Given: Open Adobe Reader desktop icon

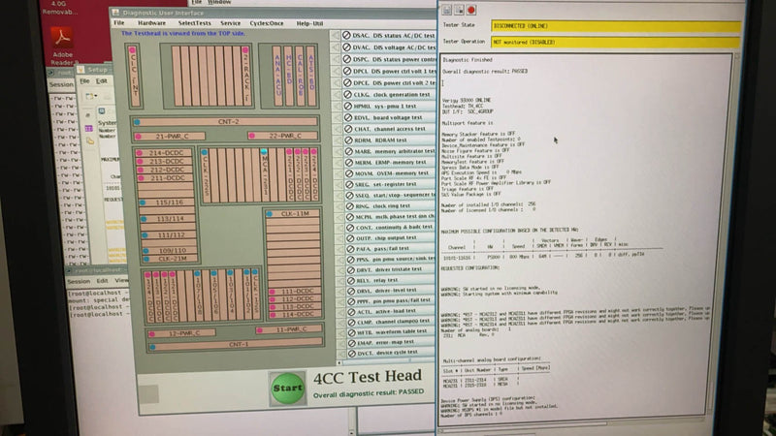Looking at the screenshot, I should (62, 46).
